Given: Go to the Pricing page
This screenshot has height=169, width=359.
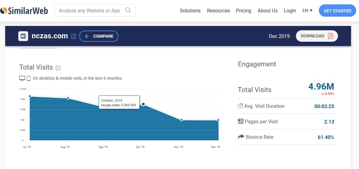Looking at the screenshot, I should [243, 11].
